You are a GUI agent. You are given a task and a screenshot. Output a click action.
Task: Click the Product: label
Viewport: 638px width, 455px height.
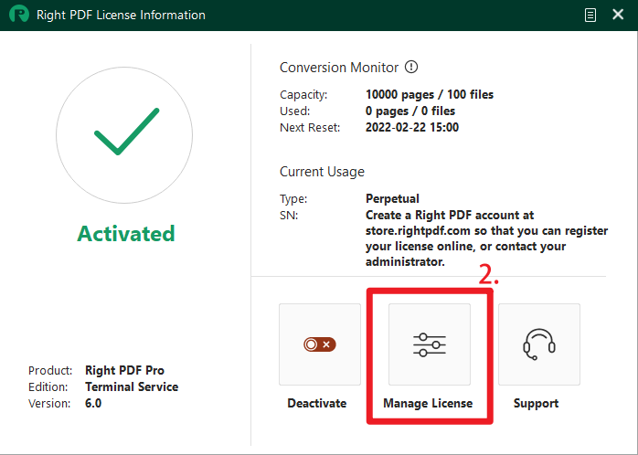(x=50, y=370)
